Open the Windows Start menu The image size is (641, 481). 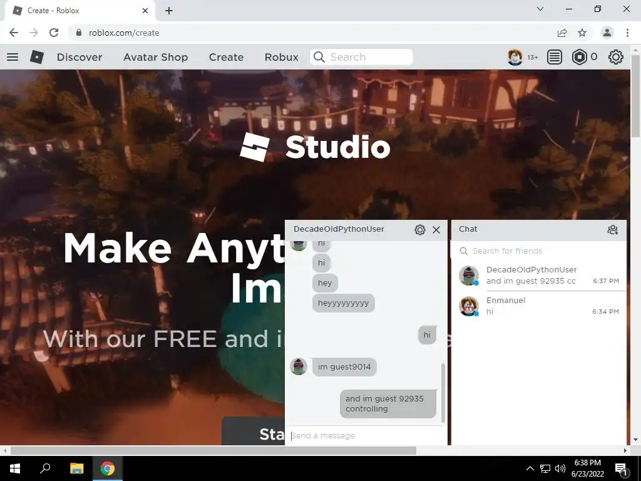15,468
